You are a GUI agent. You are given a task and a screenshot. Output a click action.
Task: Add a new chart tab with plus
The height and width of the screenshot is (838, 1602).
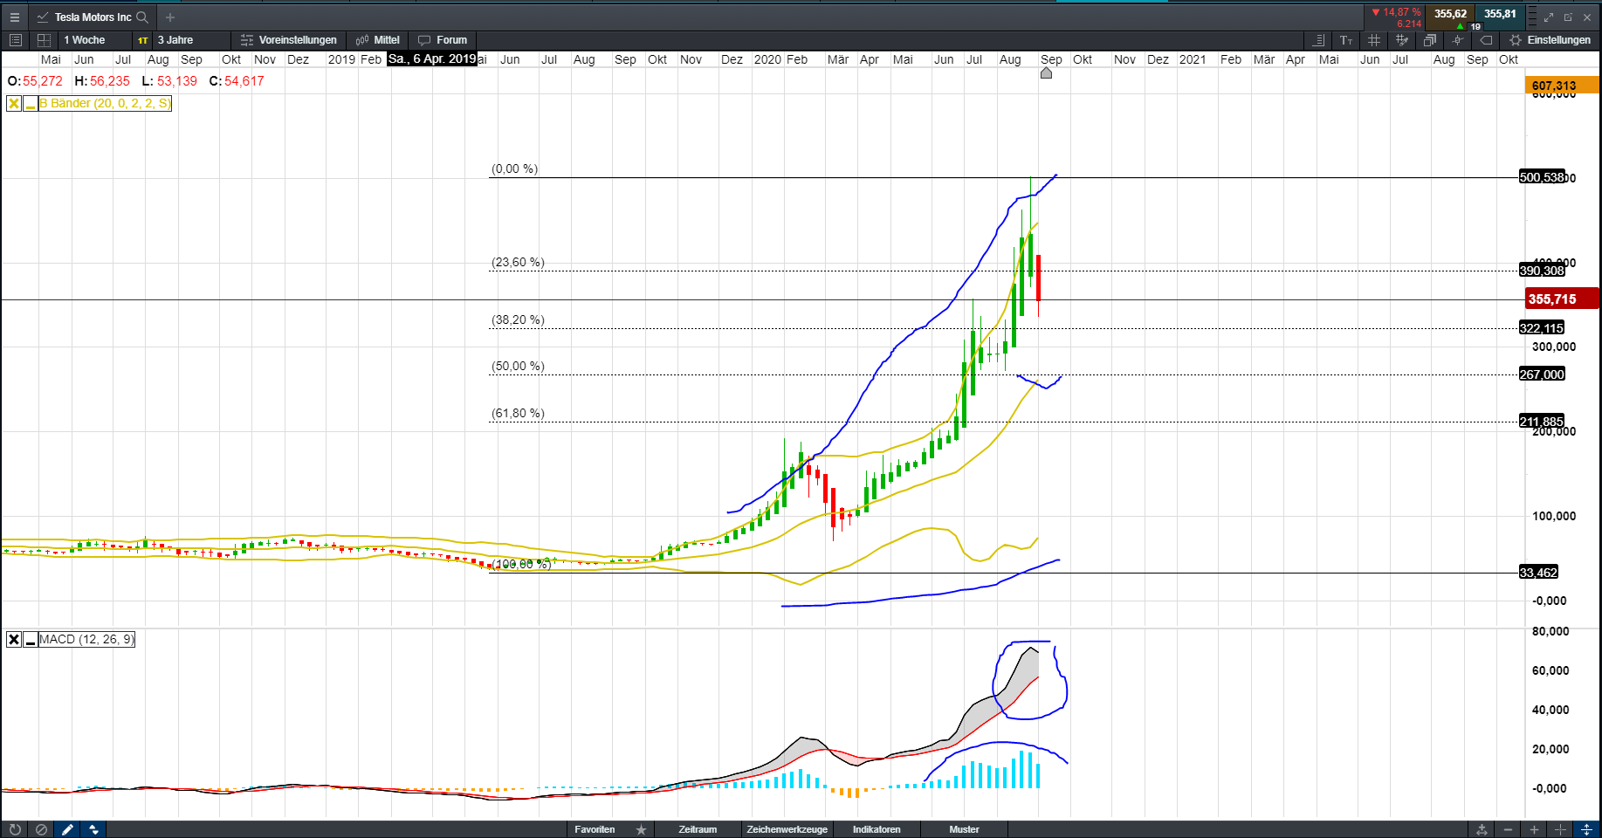coord(170,17)
